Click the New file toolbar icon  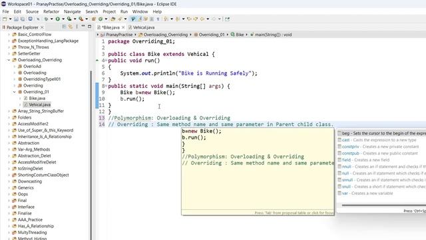pos(5,19)
